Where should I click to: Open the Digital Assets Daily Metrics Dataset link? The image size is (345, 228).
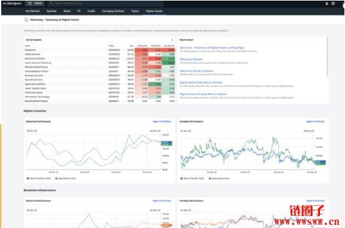[201, 82]
